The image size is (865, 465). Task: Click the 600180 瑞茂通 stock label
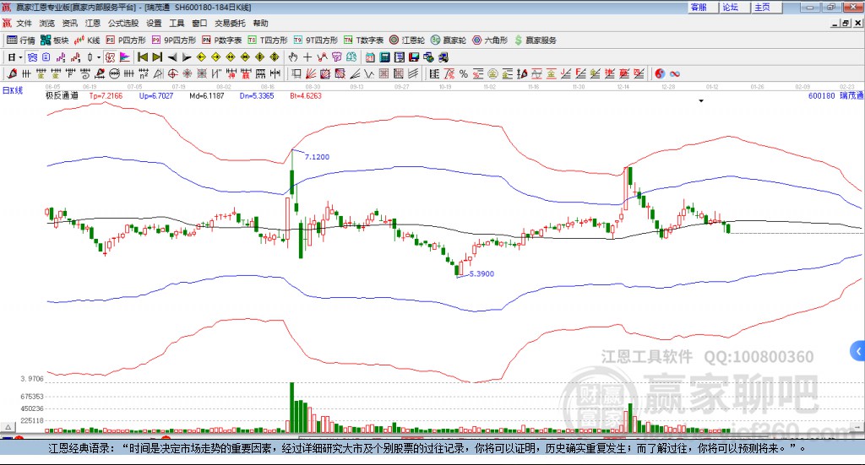click(835, 96)
